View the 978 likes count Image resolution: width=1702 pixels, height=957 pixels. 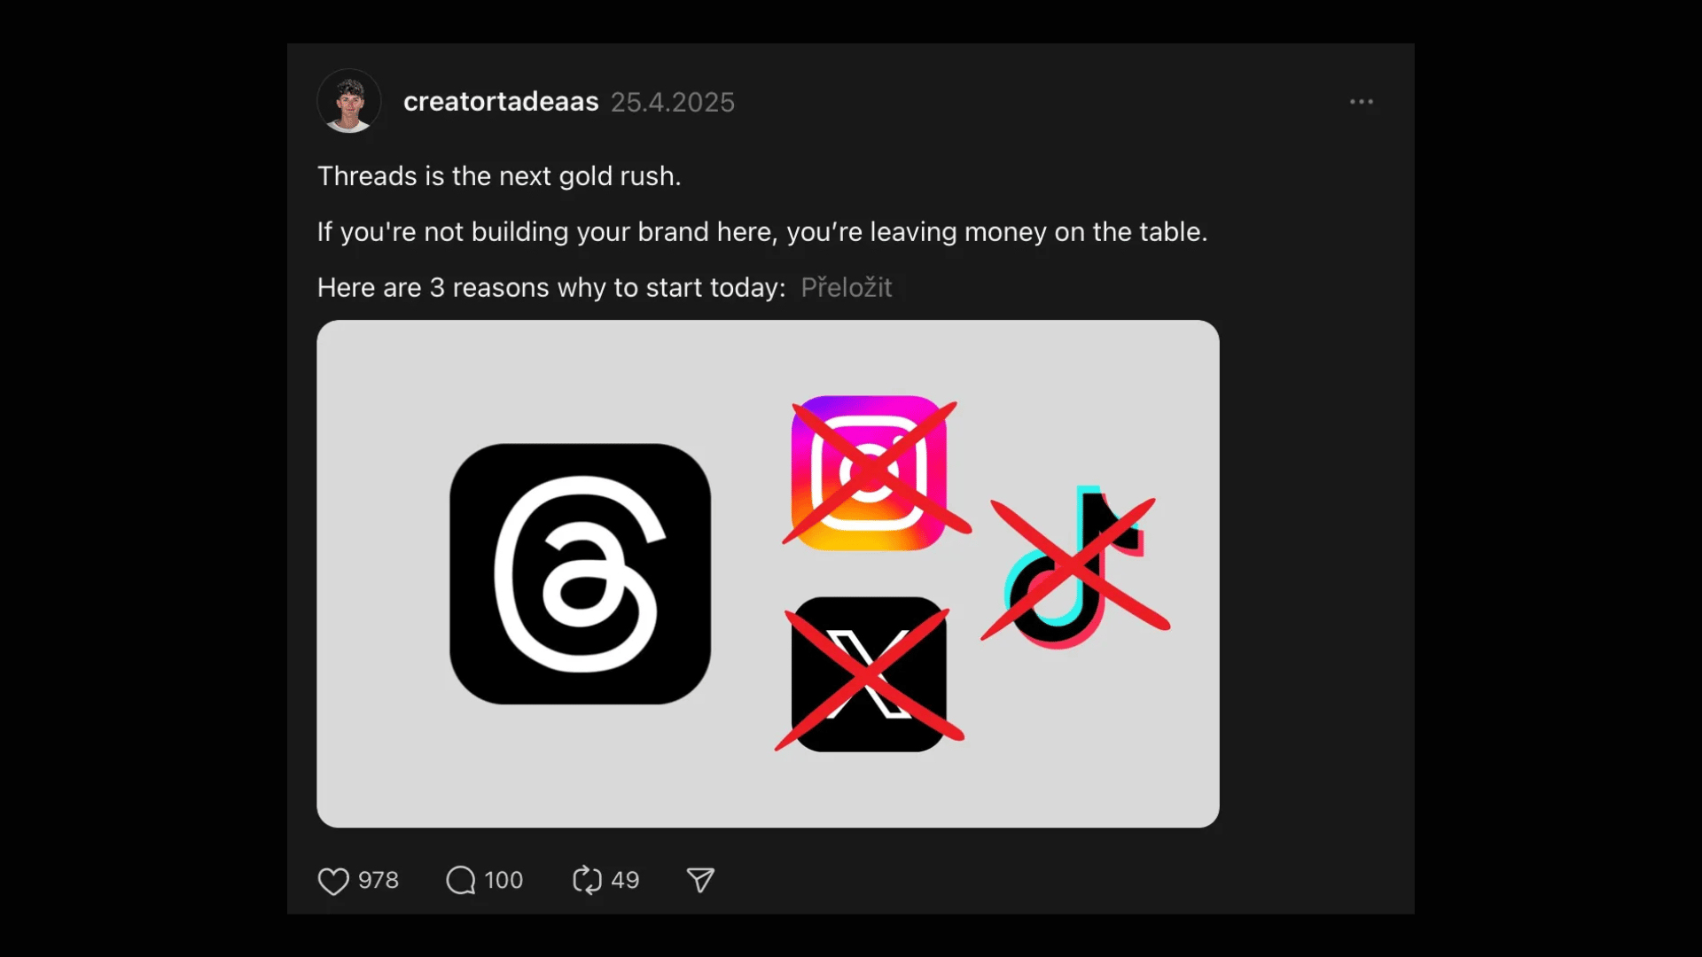coord(379,881)
